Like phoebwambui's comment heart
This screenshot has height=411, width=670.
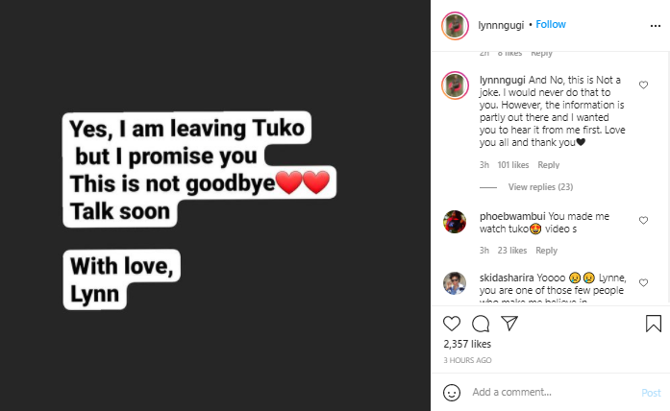point(643,220)
